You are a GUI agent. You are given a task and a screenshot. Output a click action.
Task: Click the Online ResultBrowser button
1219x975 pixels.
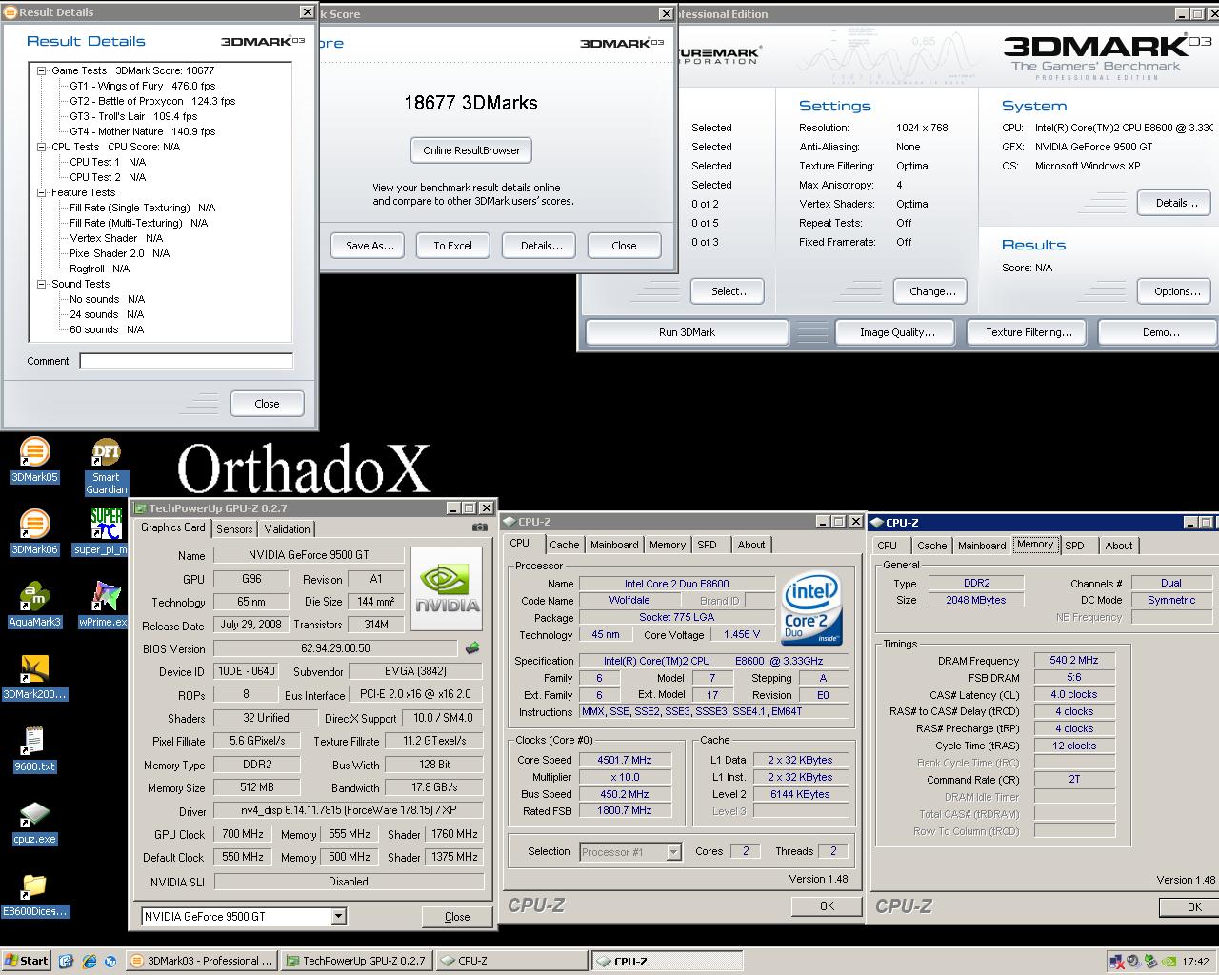[x=471, y=150]
